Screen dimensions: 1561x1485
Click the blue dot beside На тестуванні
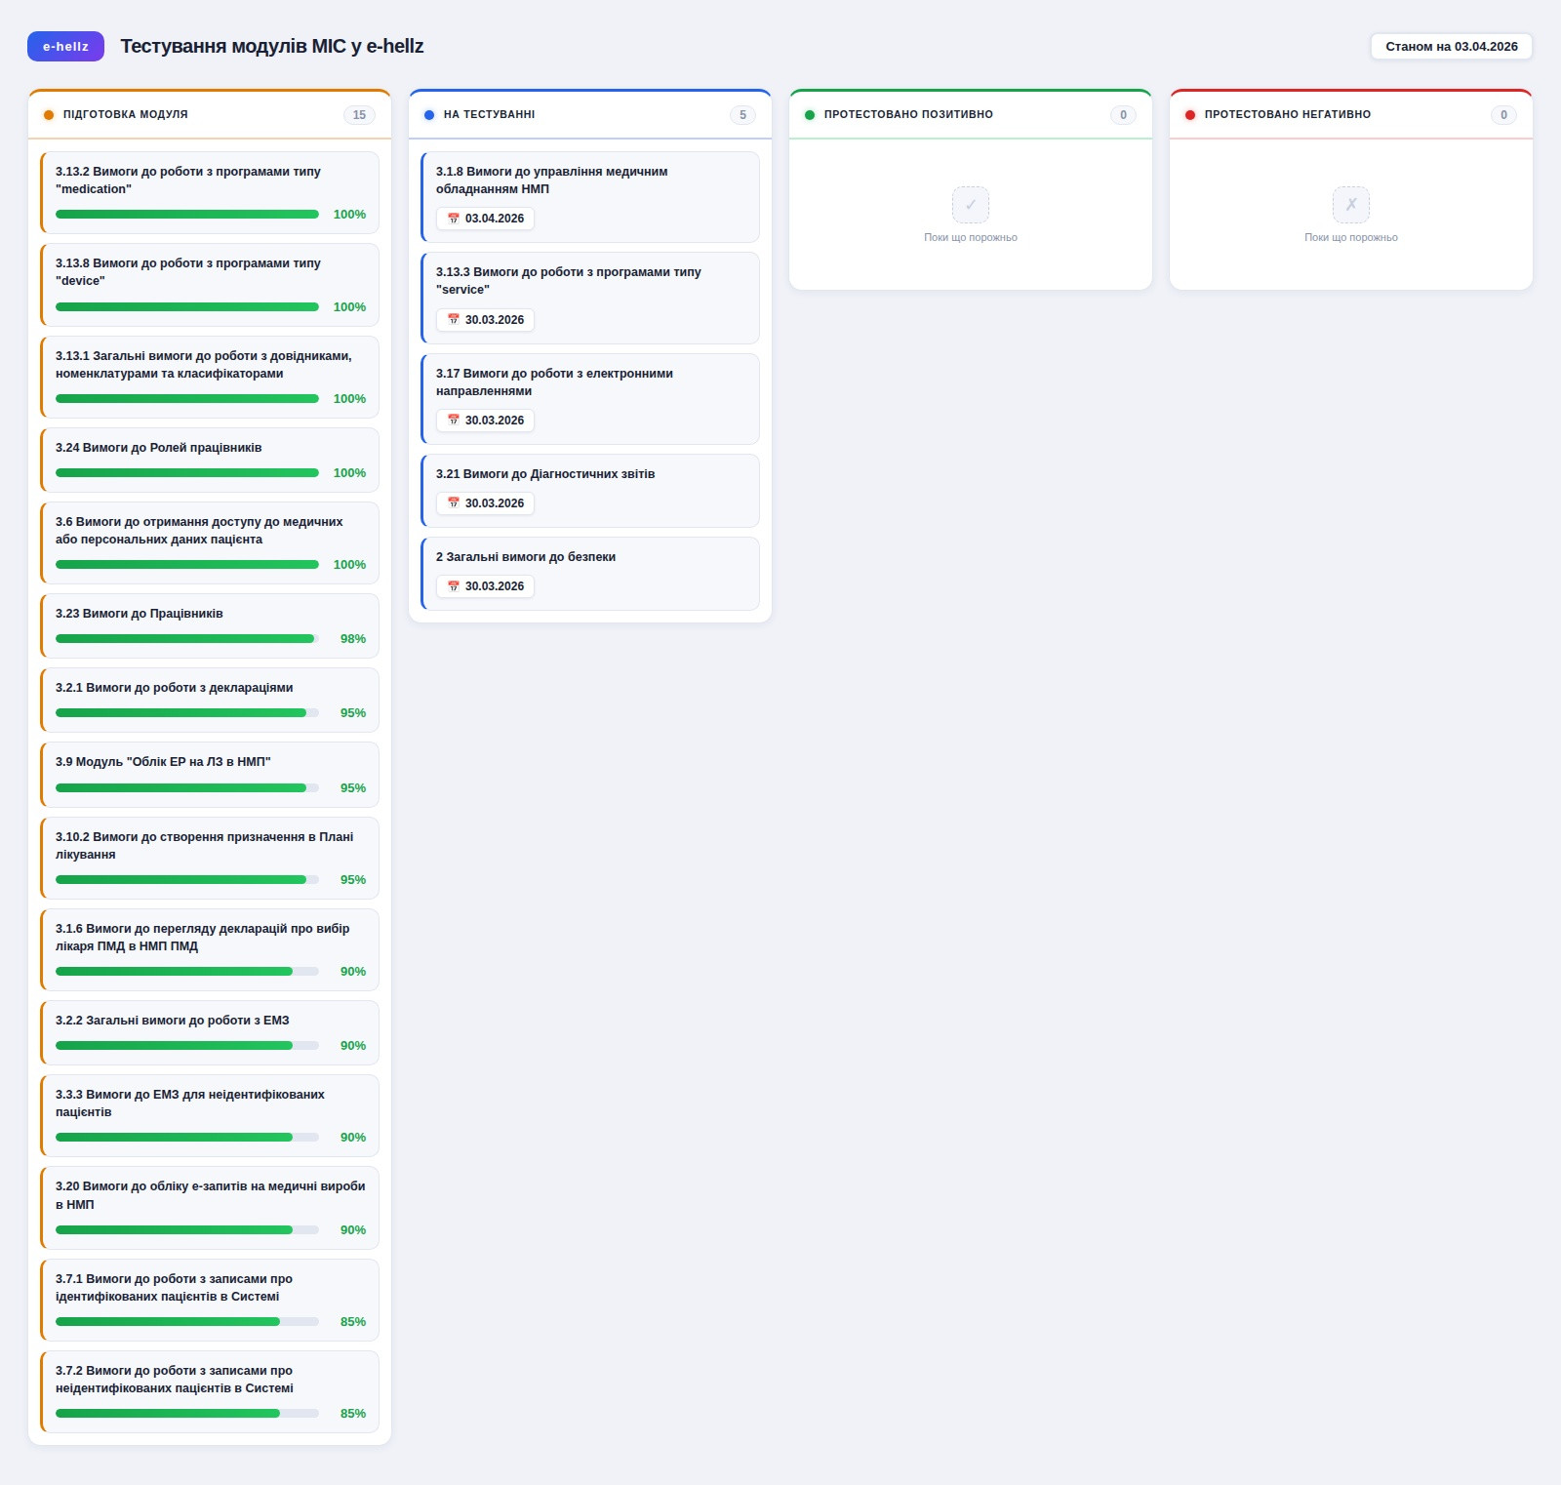[x=429, y=115]
